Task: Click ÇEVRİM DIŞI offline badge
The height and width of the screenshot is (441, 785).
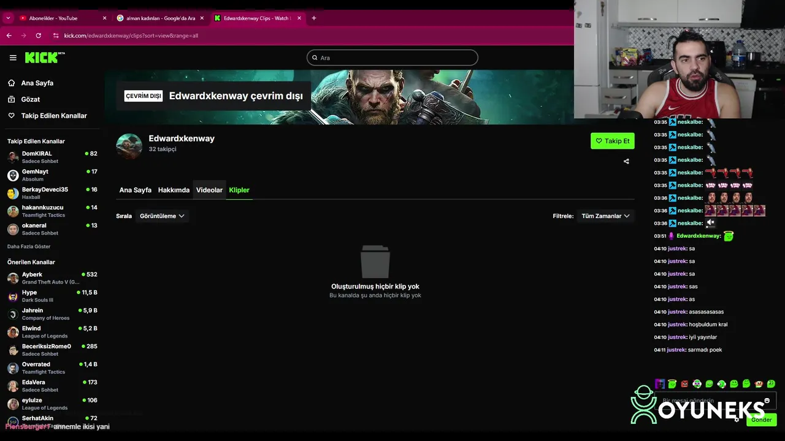Action: (144, 96)
